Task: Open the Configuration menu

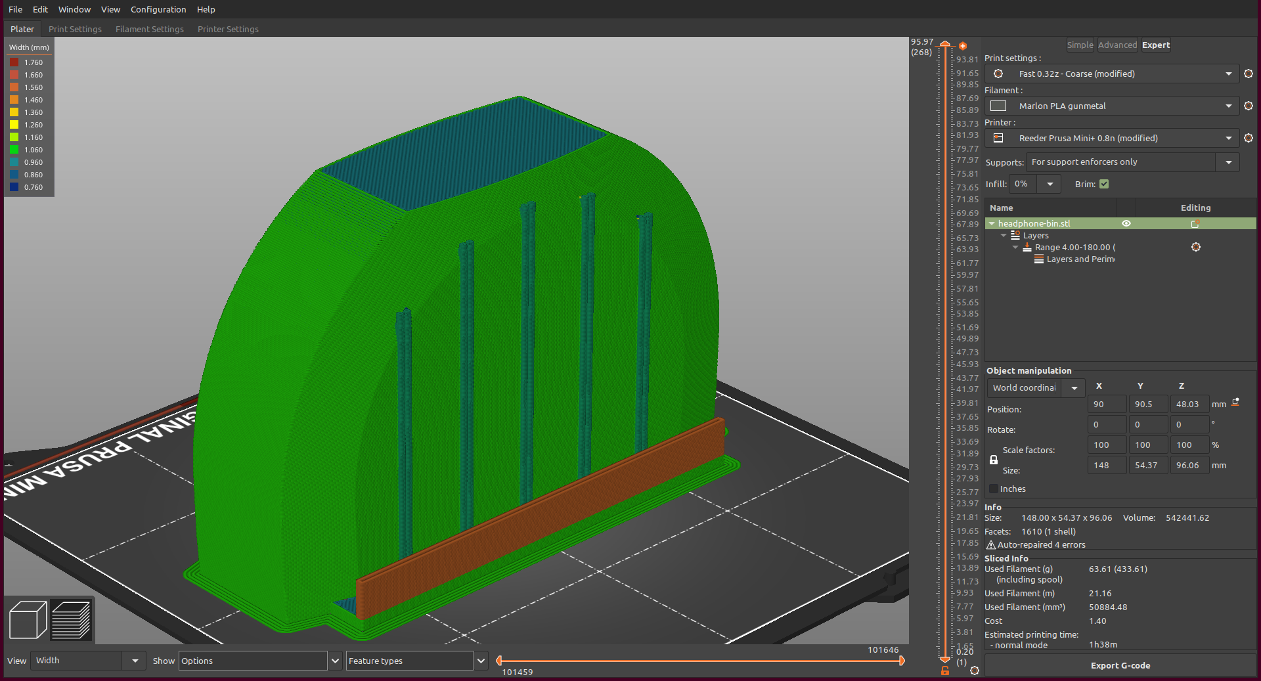Action: [x=158, y=9]
